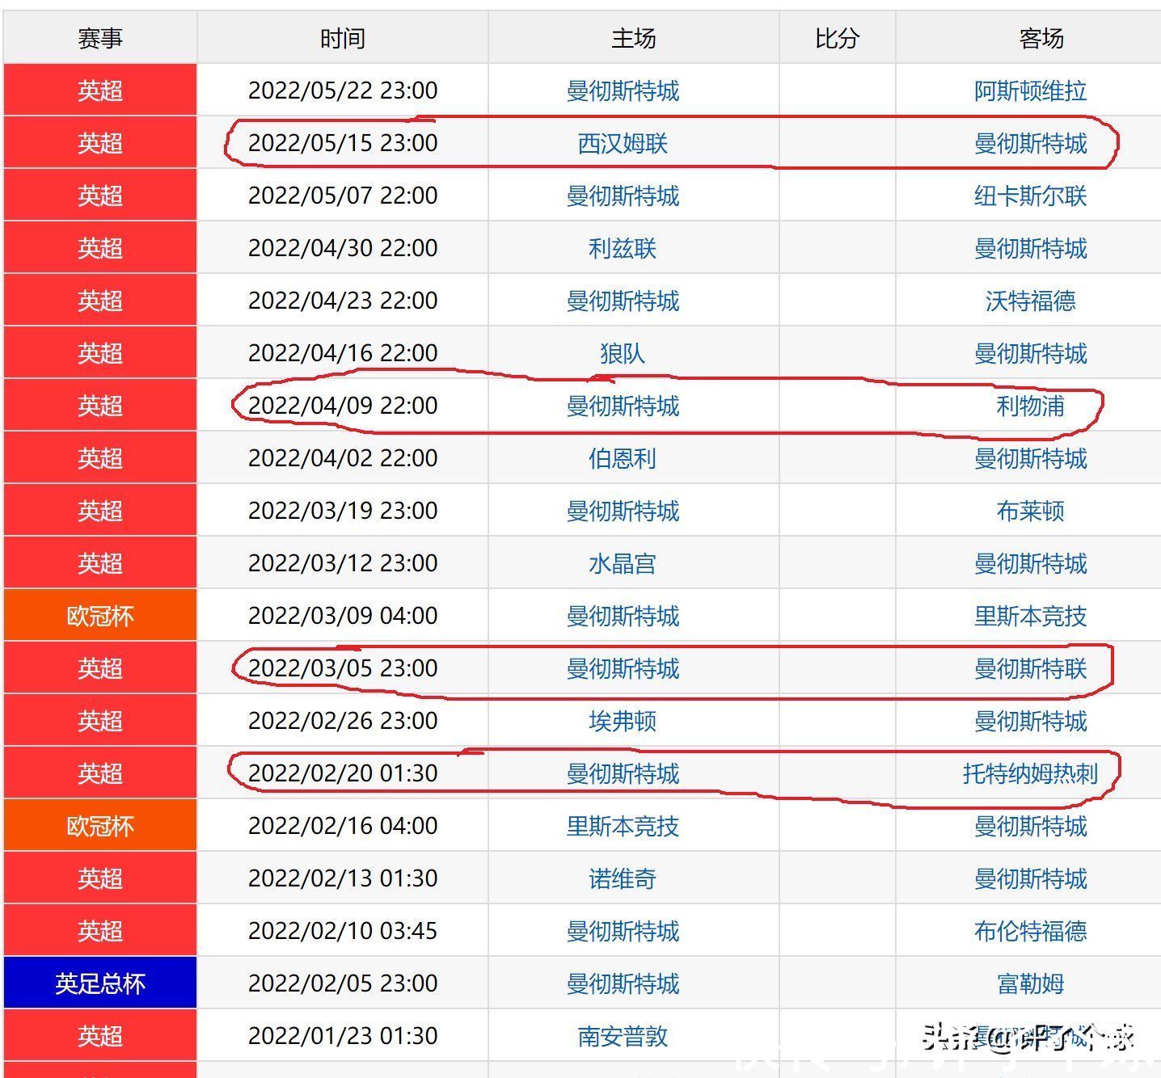Click 曼彻斯特城 away link in 2022/04/30 row
Viewport: 1161px width, 1078px height.
(1030, 248)
